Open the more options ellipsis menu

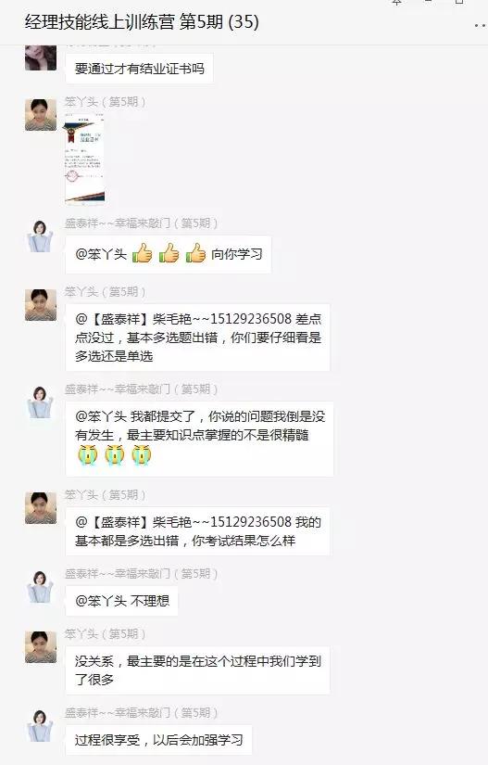pos(481,25)
